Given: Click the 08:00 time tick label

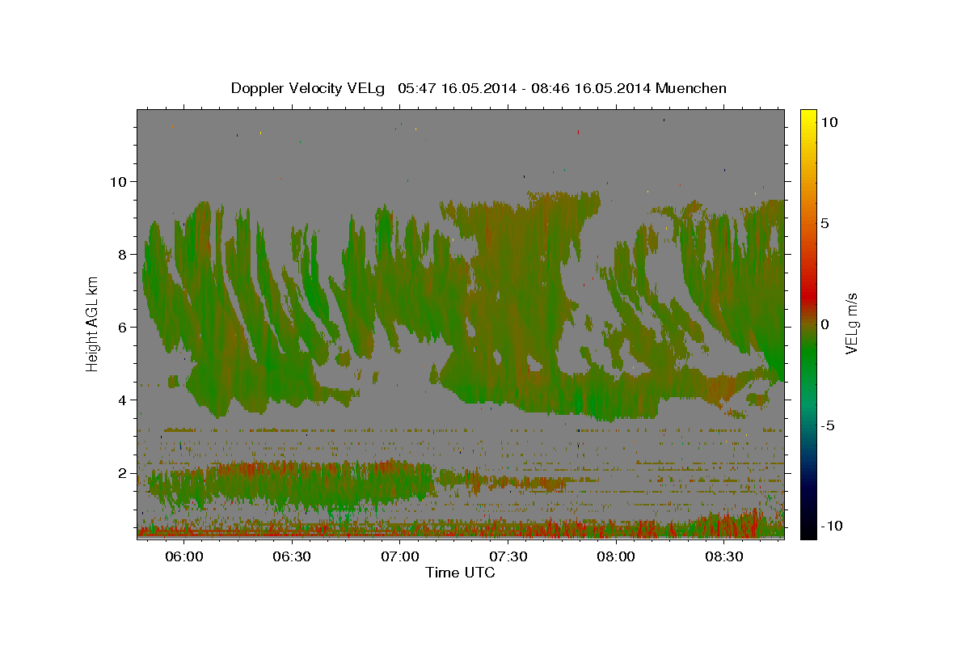Looking at the screenshot, I should pos(615,557).
